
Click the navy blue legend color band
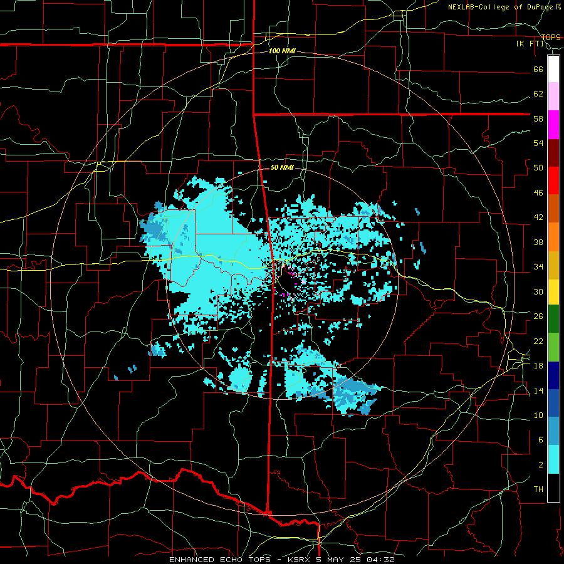553,375
